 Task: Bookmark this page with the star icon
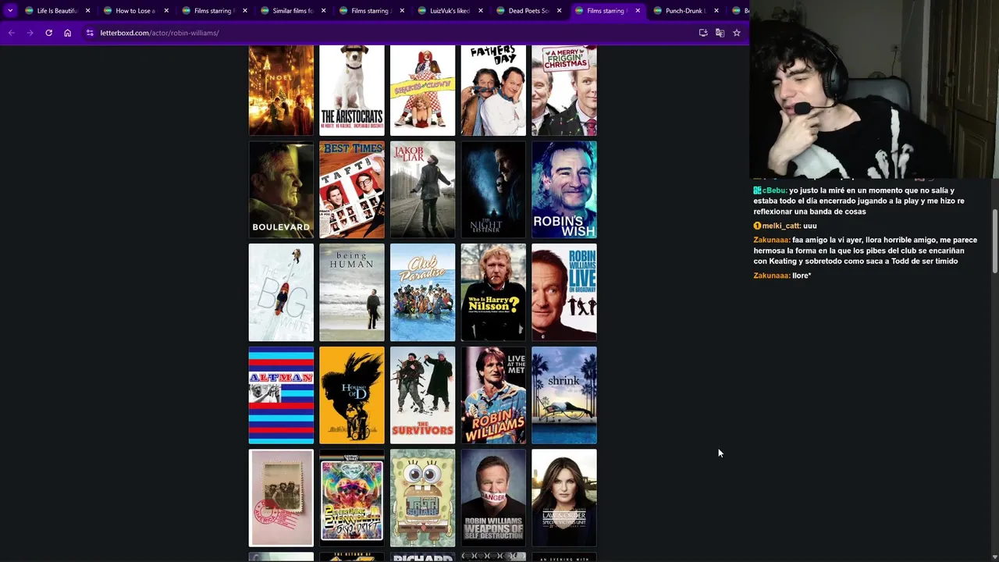point(736,33)
